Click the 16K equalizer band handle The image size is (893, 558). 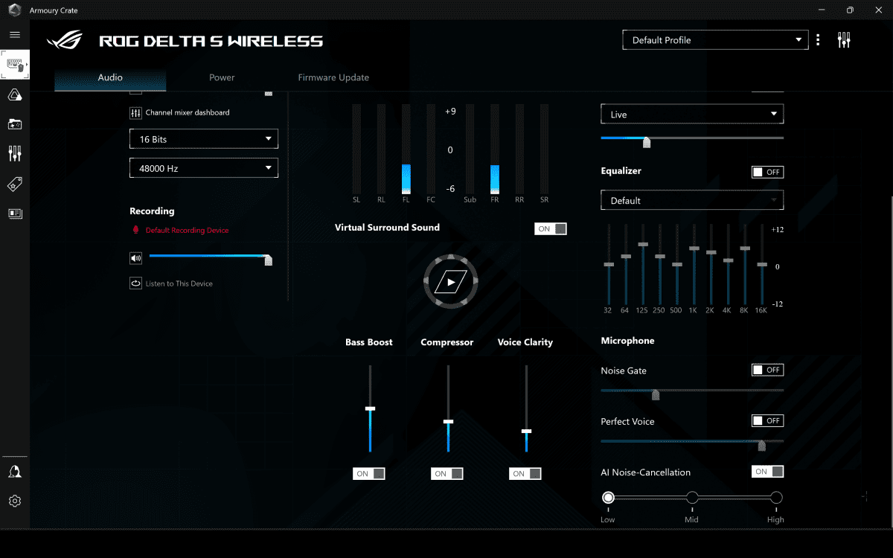point(761,264)
